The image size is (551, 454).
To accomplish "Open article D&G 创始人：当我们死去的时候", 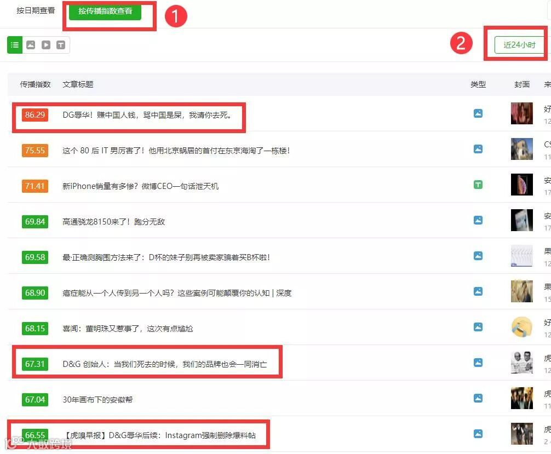I will 165,364.
